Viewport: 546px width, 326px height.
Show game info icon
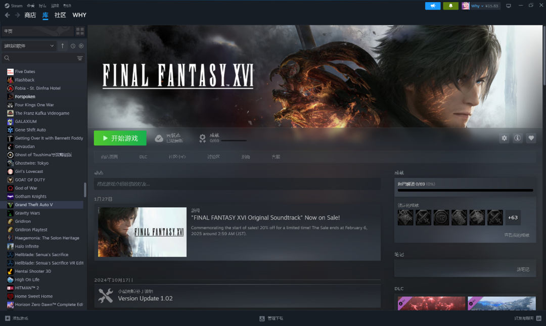[518, 138]
